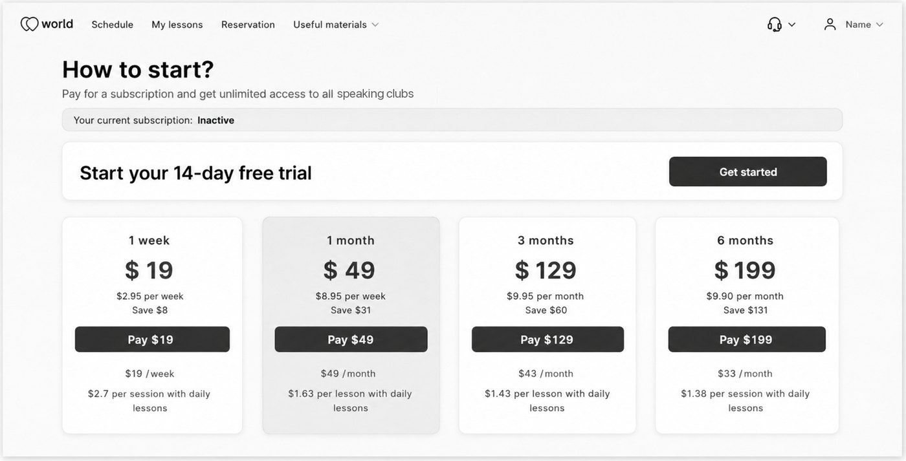Click the Name account label
This screenshot has height=461, width=906.
click(858, 25)
